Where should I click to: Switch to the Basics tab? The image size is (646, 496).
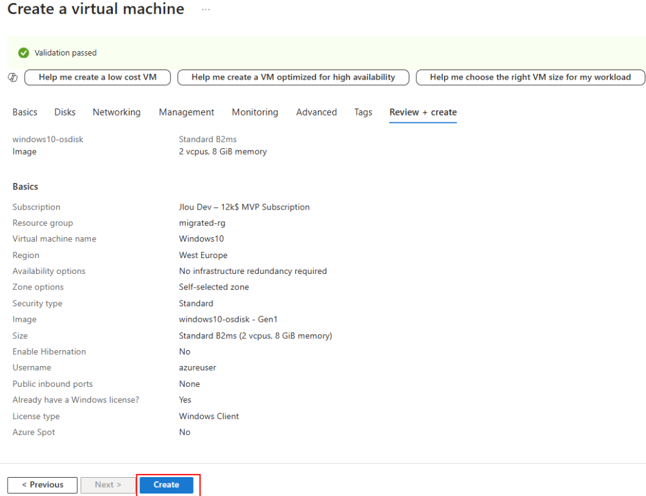coord(25,112)
